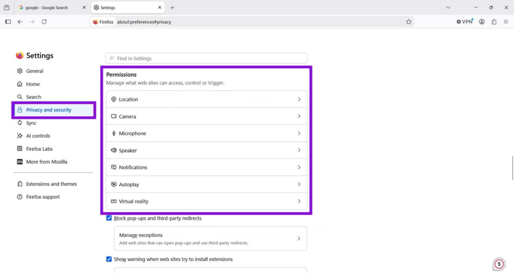Close the Settings tab

pos(160,8)
